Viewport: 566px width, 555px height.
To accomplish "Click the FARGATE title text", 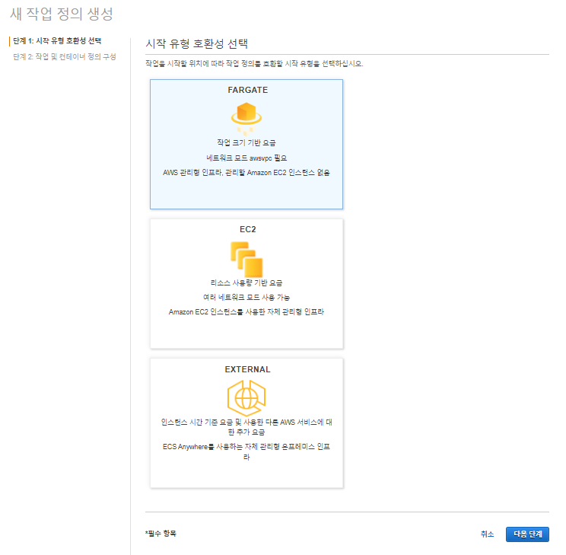I will coord(248,90).
